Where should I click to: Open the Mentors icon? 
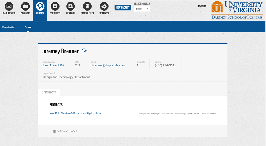coord(70,7)
